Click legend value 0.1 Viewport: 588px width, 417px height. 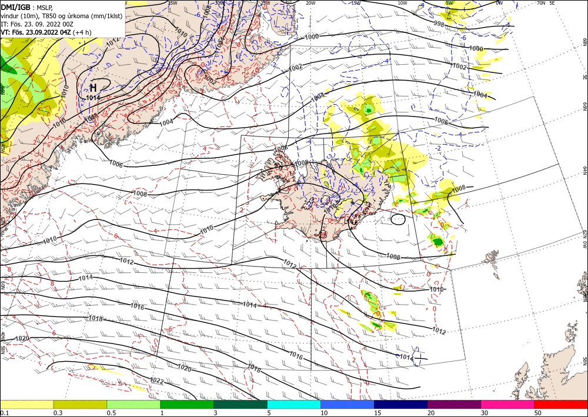[x=4, y=413]
